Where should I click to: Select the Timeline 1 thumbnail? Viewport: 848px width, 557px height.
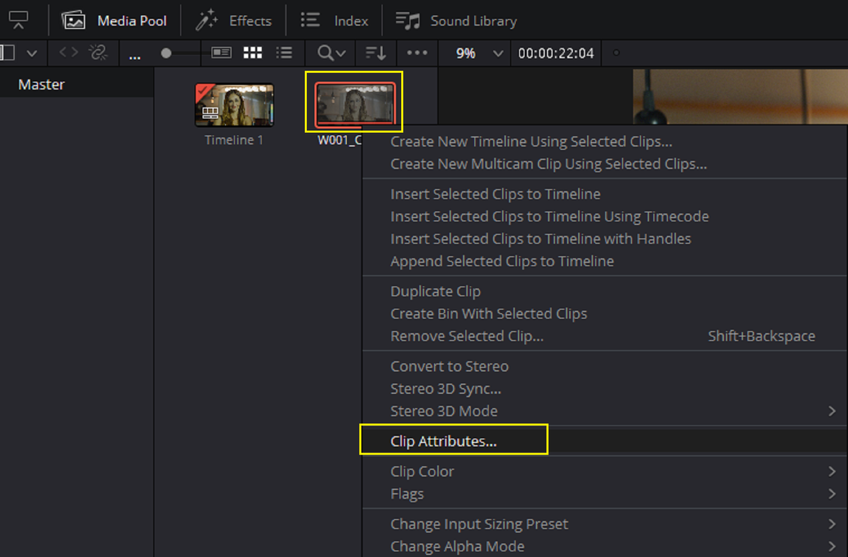click(234, 105)
